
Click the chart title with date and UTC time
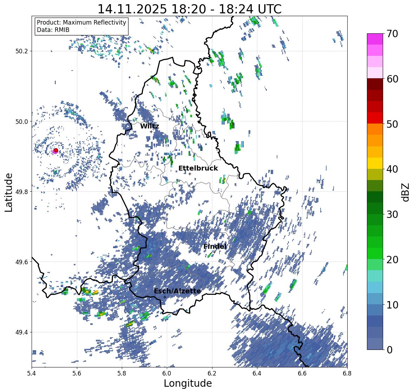(190, 9)
